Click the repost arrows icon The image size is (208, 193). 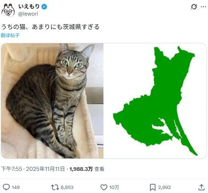pyautogui.click(x=55, y=187)
